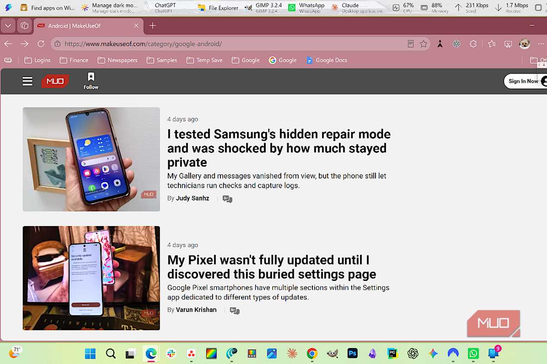Image resolution: width=547 pixels, height=364 pixels.
Task: Close the Android | MakeUseOf tab
Action: coord(136,26)
